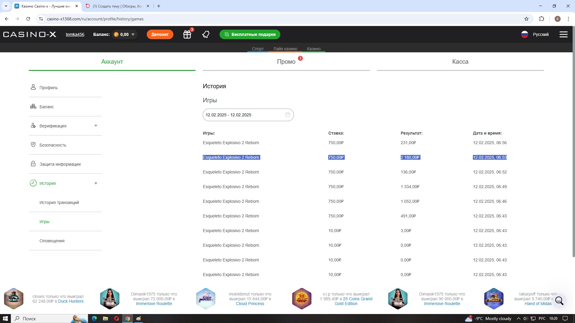Image resolution: width=575 pixels, height=323 pixels.
Task: Select Игры in the sidebar
Action: coord(44,222)
